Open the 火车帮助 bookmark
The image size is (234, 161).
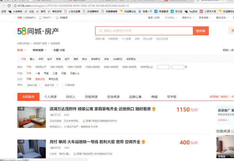pyautogui.click(x=16, y=11)
